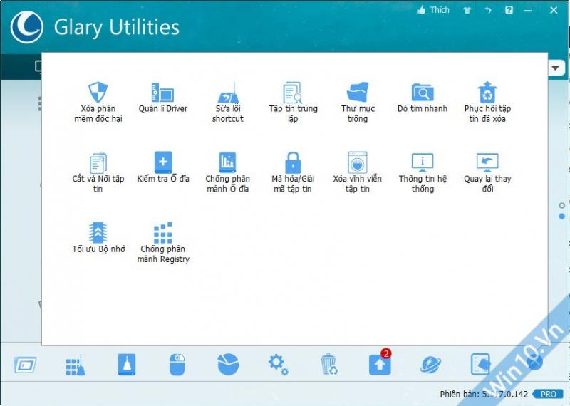The height and width of the screenshot is (406, 570).
Task: Click the mouse-shaped icon in bottom bar
Action: click(x=177, y=365)
